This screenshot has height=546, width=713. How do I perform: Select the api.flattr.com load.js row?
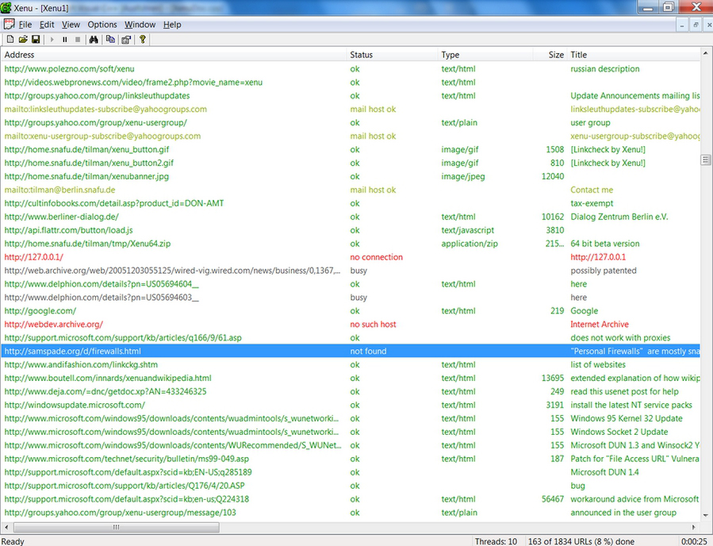click(351, 230)
